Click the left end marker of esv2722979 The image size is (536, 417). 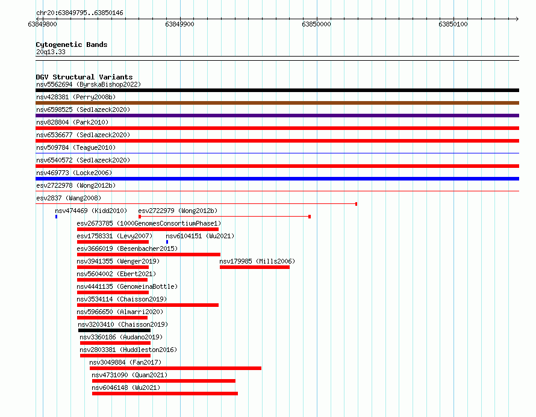140,217
